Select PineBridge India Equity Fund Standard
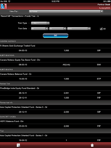The width and height of the screenshot is (111, 148). (55, 88)
